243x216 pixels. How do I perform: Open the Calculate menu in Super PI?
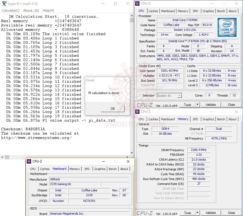pos(11,10)
